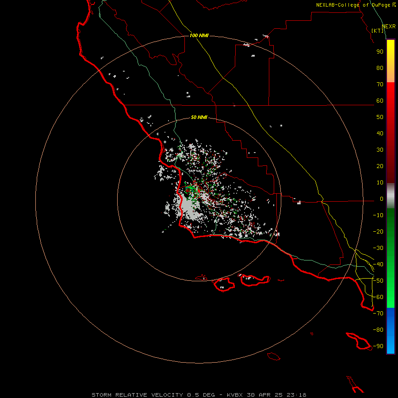Screen dimensions: 398x398
Task: Click the gray zero-velocity band of the scale
Action: tap(390, 196)
